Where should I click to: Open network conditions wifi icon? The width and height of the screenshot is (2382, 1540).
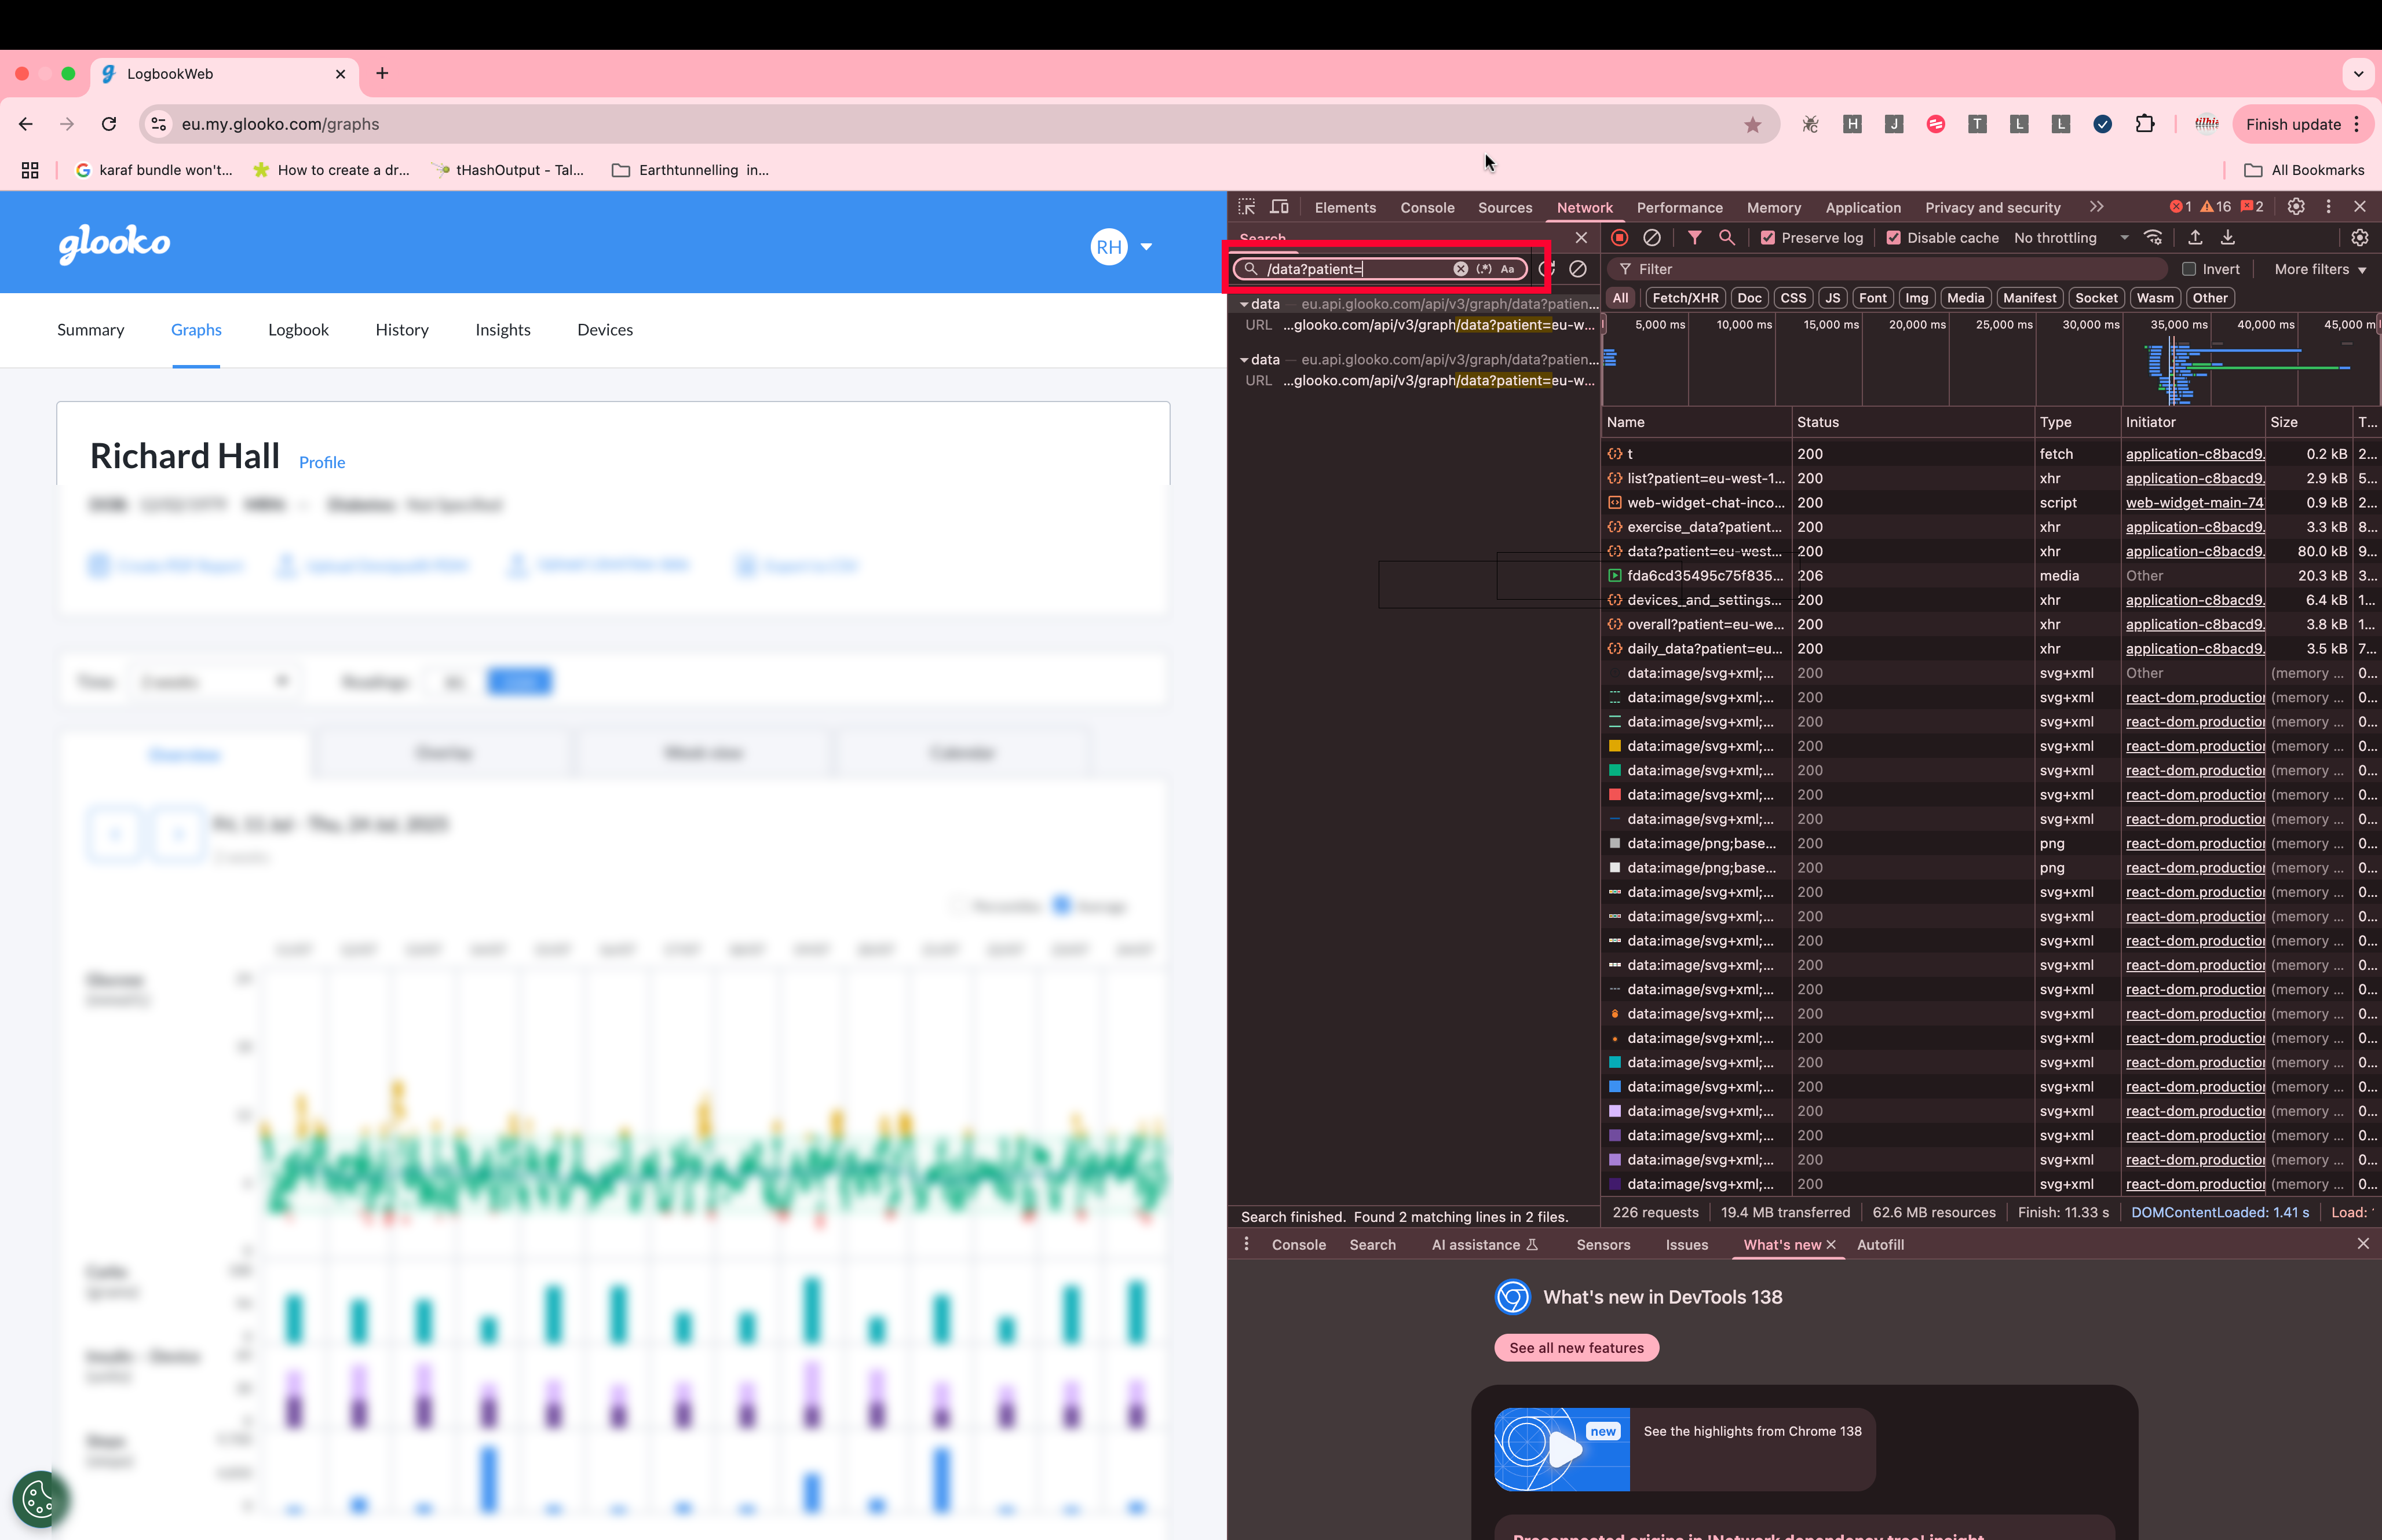(x=2153, y=238)
